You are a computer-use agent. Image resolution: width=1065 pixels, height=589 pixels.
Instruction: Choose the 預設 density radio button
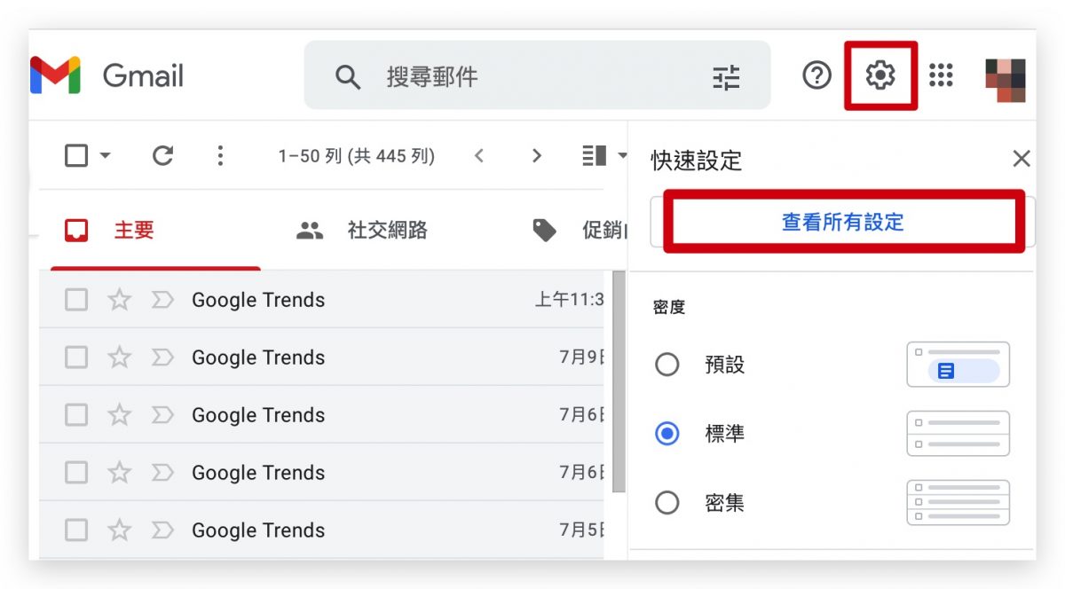(667, 365)
